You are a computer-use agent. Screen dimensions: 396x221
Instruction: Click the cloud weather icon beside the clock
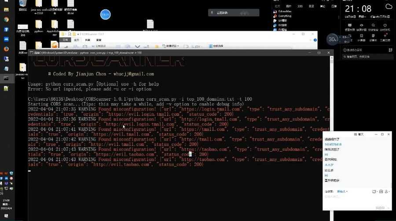389,7
